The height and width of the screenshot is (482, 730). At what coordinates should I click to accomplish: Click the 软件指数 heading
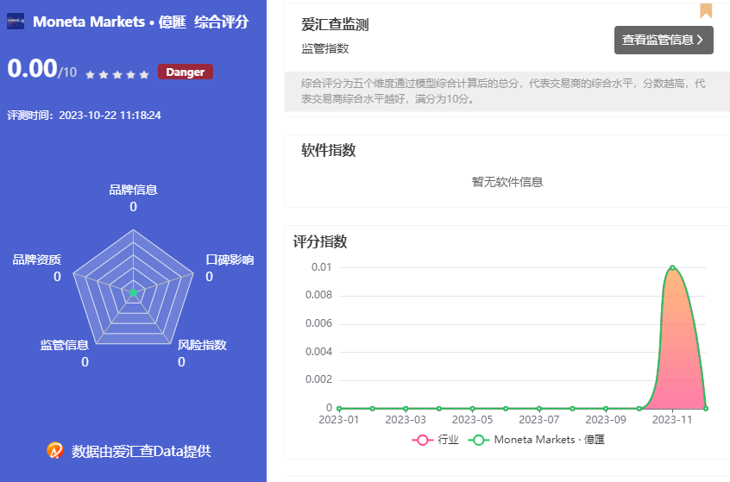point(328,150)
